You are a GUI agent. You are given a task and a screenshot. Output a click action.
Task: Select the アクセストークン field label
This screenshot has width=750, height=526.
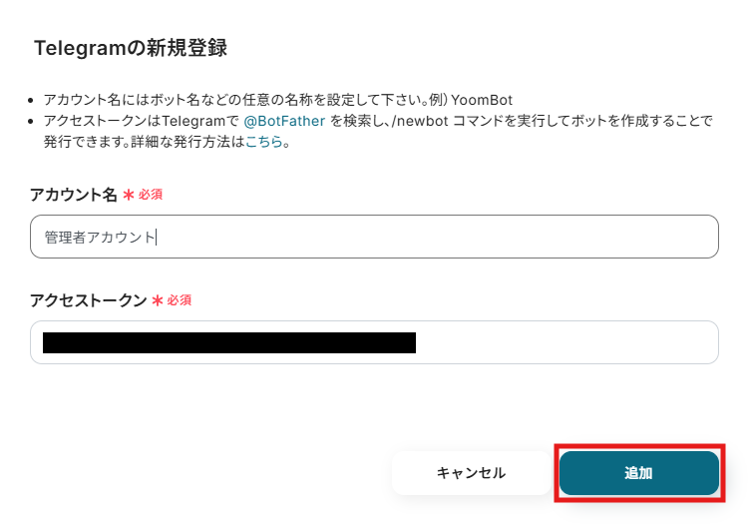89,300
